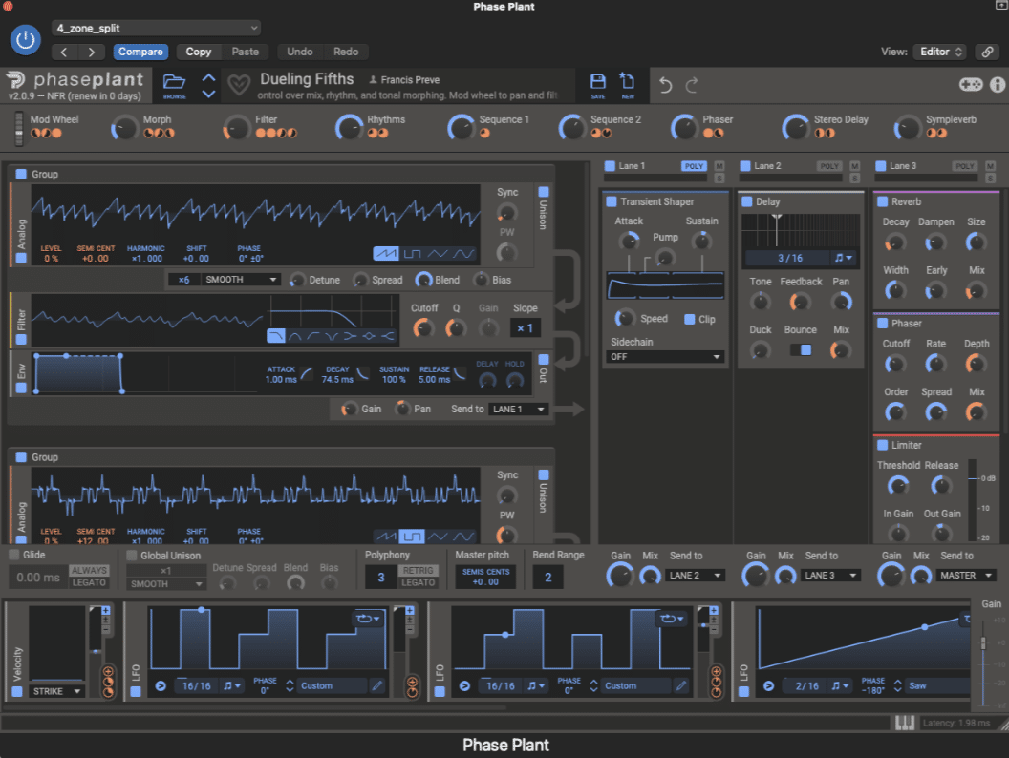
Task: Toggle the Delay effect enable box
Action: pos(747,201)
